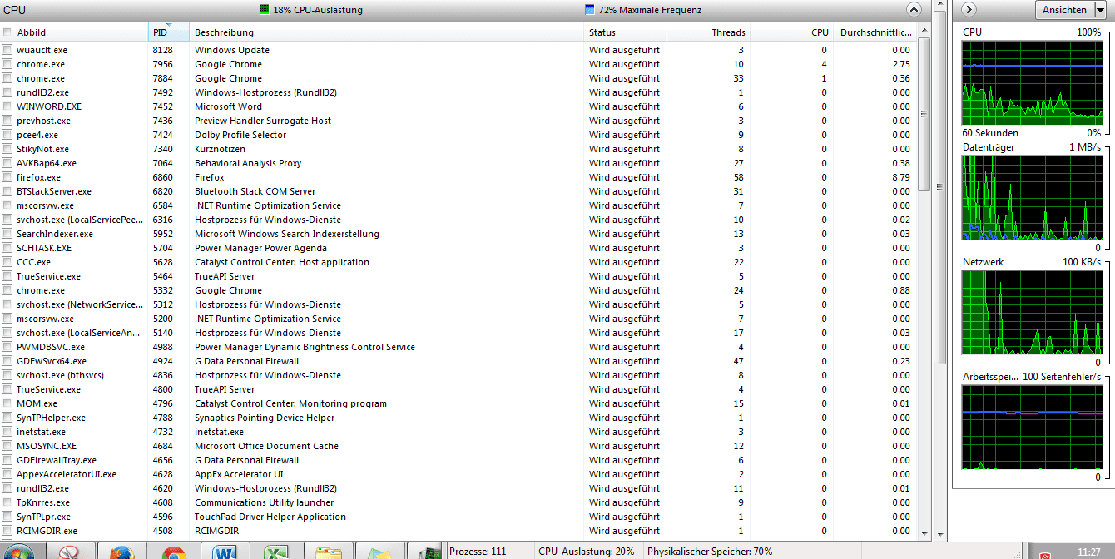Select the StikyNot.exe process row
The image size is (1115, 559).
click(458, 149)
